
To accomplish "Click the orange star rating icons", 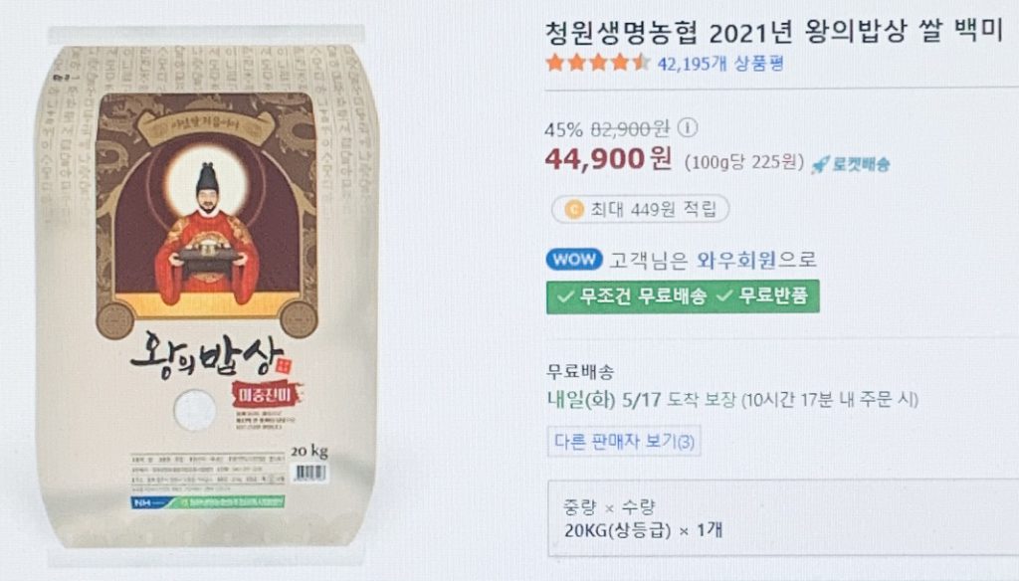I will pyautogui.click(x=598, y=63).
